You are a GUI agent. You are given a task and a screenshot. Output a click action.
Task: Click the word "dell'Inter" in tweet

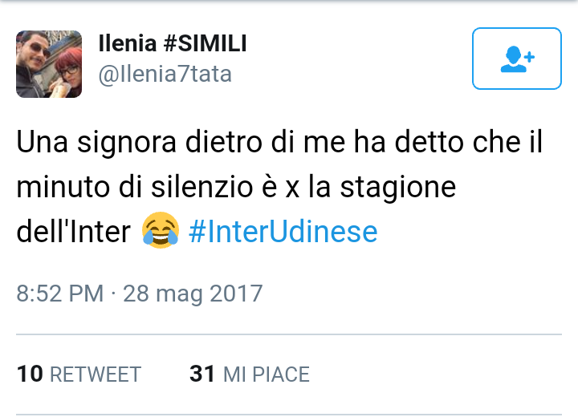tap(73, 232)
